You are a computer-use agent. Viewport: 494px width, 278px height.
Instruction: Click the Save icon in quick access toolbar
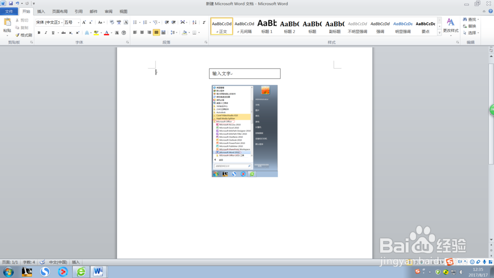pyautogui.click(x=11, y=3)
